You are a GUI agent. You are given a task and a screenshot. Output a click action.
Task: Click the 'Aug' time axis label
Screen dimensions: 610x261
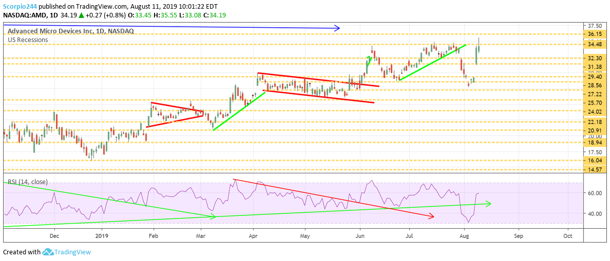[464, 236]
